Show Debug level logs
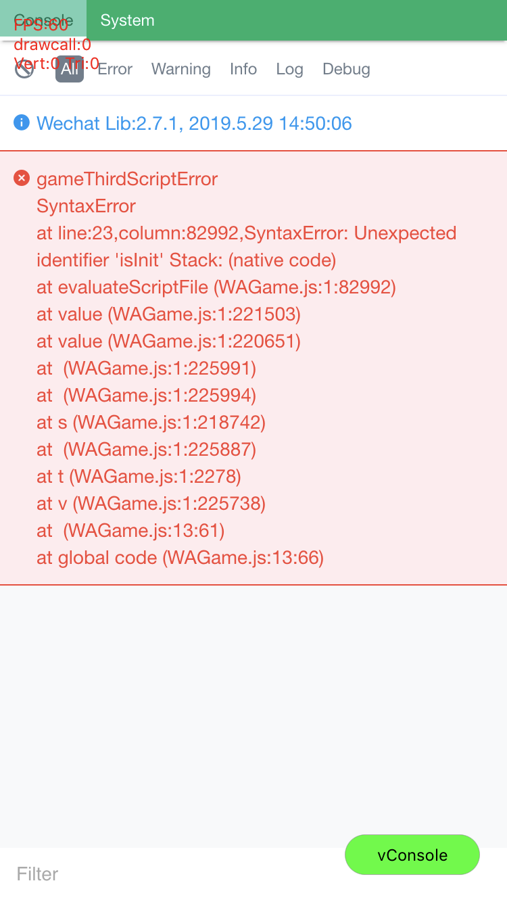 (346, 69)
